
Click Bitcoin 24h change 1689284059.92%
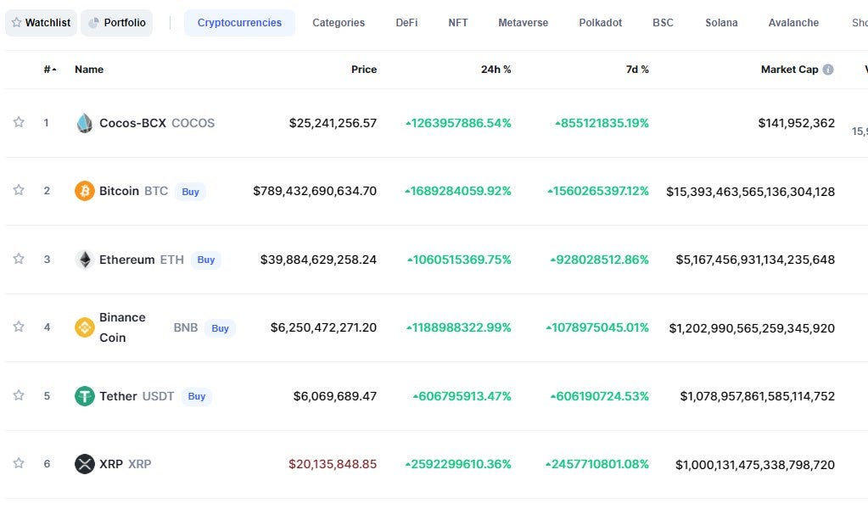point(458,191)
